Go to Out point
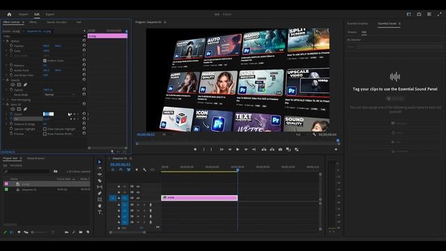The image size is (446, 251). [x=254, y=149]
